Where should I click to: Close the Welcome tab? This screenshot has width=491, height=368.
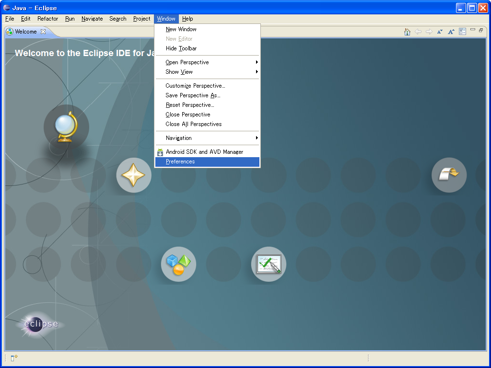[43, 32]
